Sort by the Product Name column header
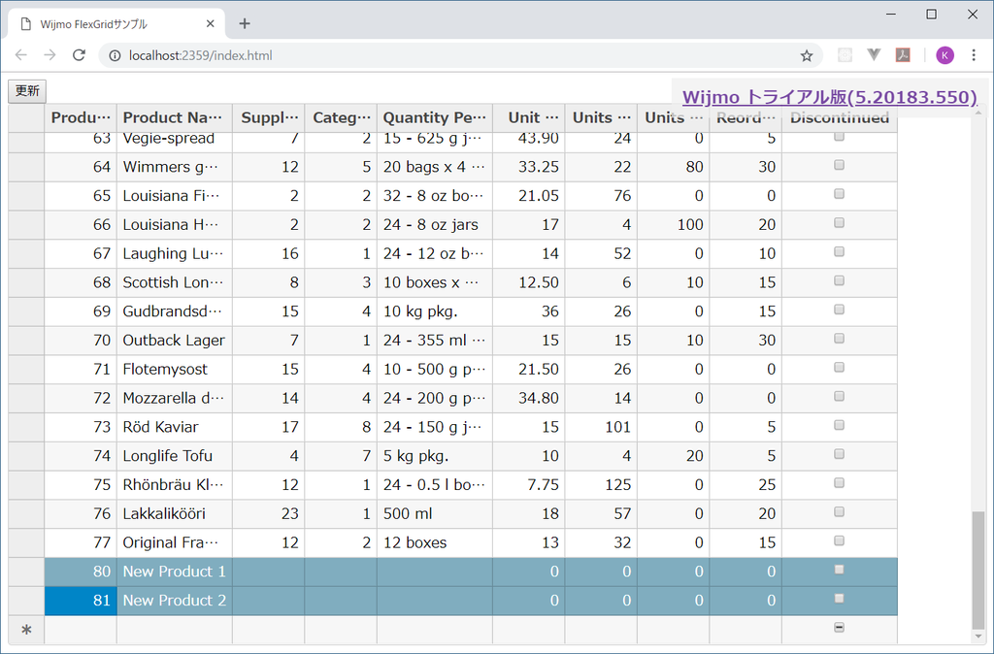The image size is (994, 654). click(x=175, y=117)
